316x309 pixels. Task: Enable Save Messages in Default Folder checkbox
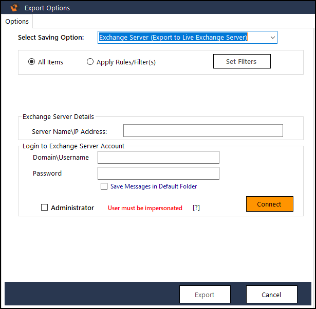(x=104, y=186)
